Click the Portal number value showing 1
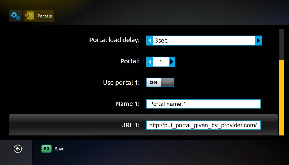This screenshot has height=165, width=289. [x=161, y=62]
